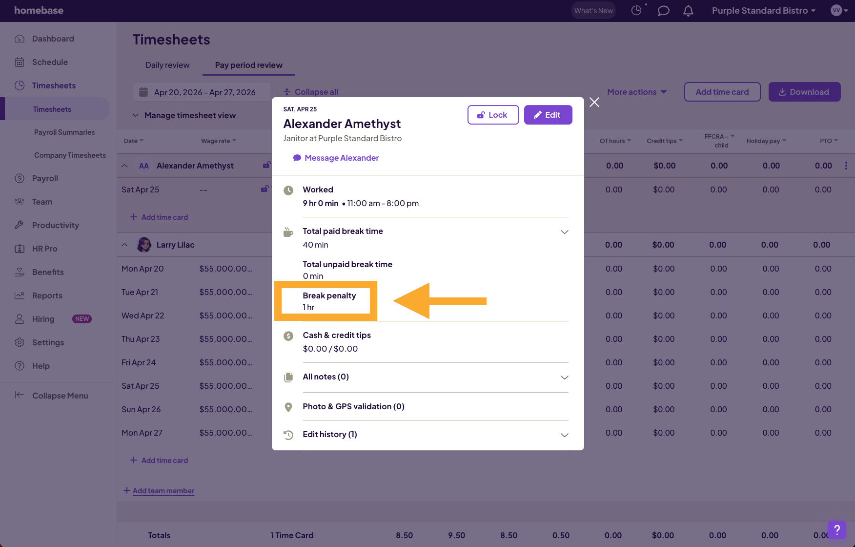Add time card under Larry Lilac

click(x=159, y=461)
